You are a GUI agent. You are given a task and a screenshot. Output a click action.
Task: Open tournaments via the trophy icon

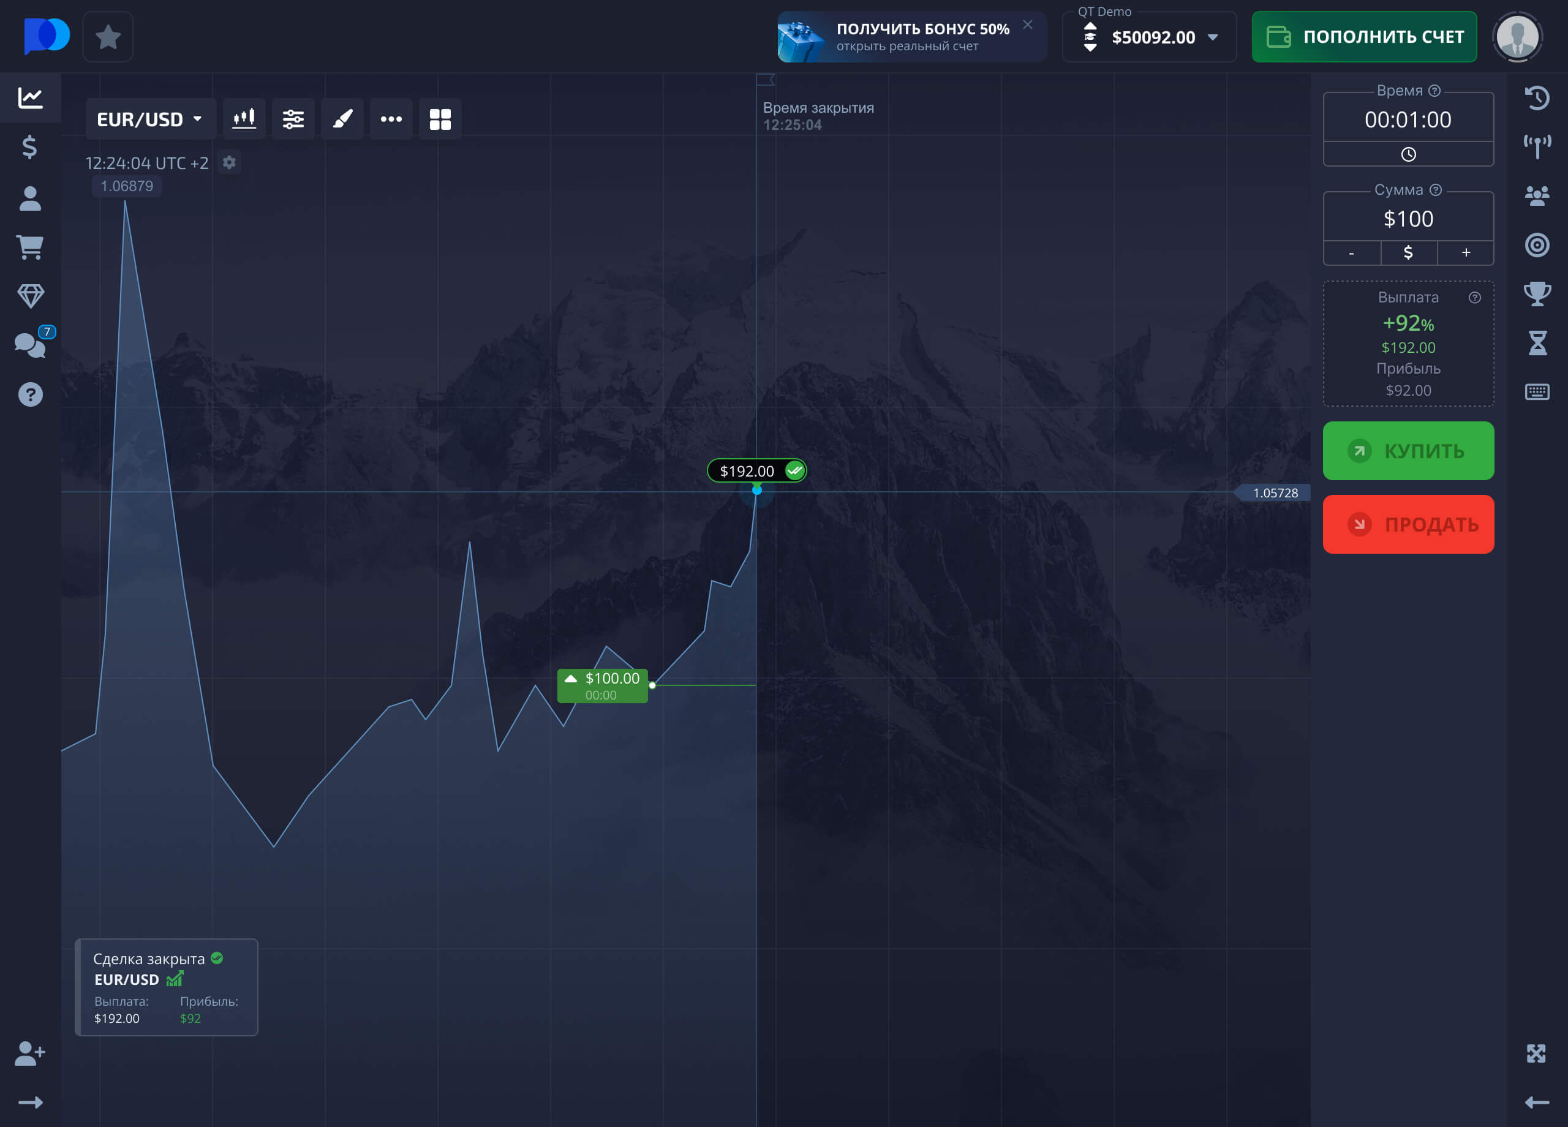1537,293
